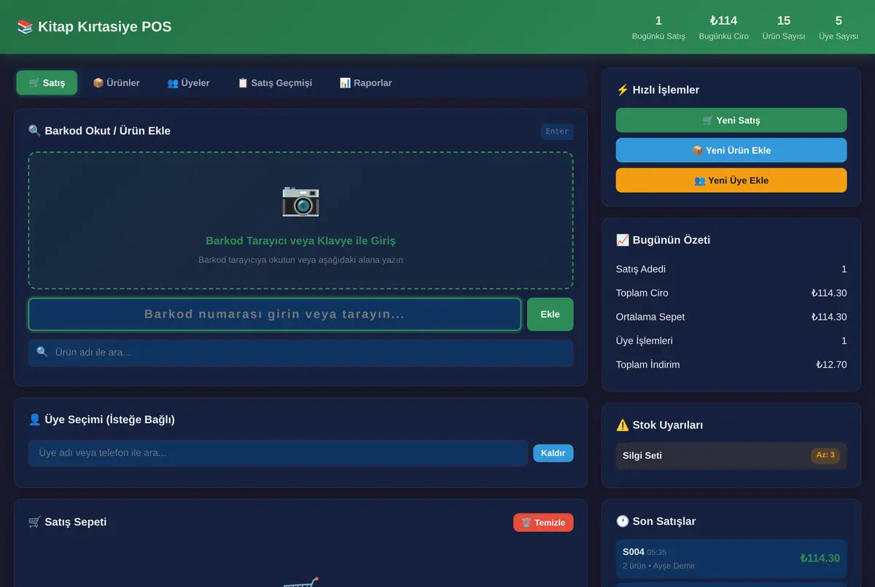Click the chart icon beside Bugünün Özeti
The image size is (875, 587).
[x=623, y=240]
